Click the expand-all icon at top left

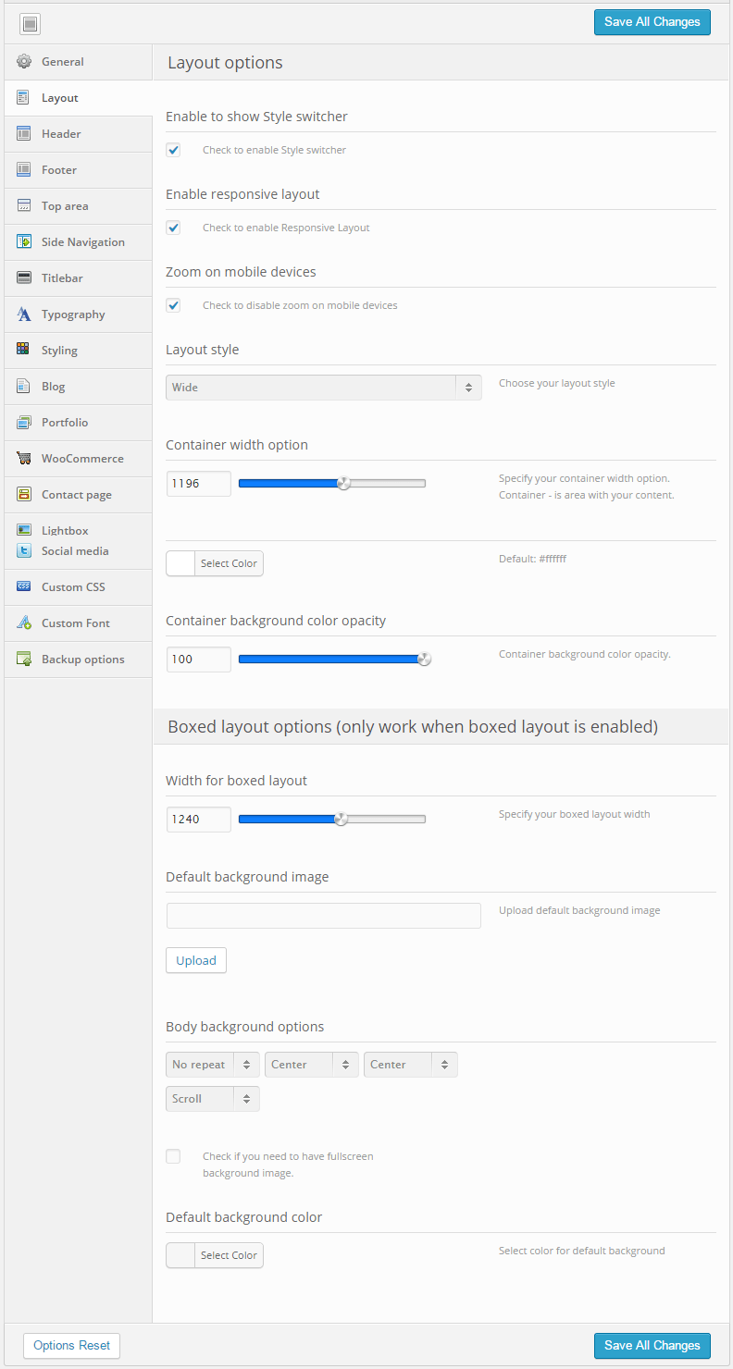point(30,23)
